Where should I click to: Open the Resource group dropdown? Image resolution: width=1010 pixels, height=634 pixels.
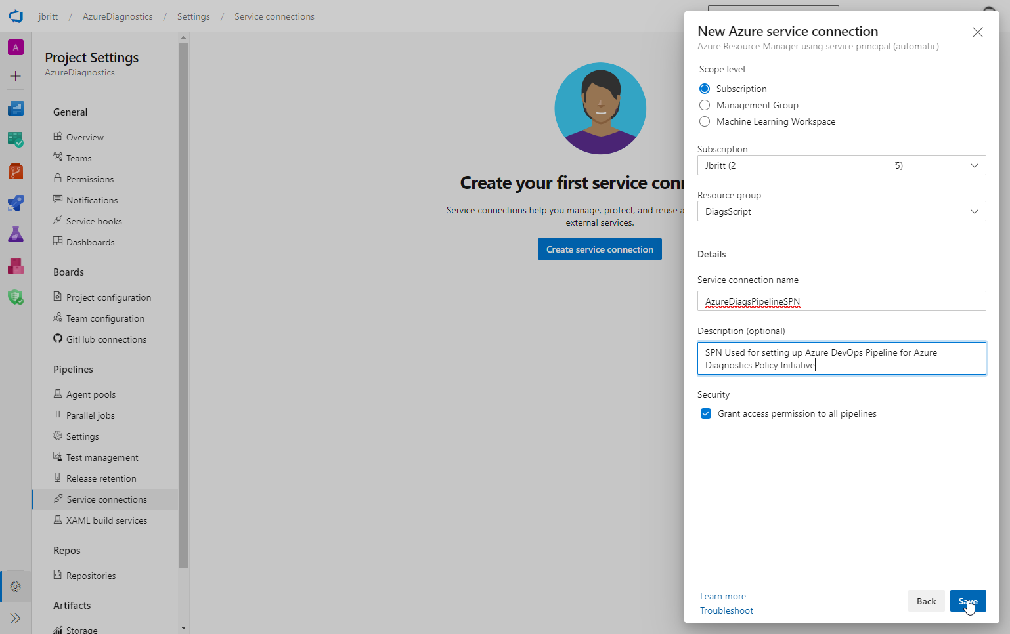click(841, 211)
